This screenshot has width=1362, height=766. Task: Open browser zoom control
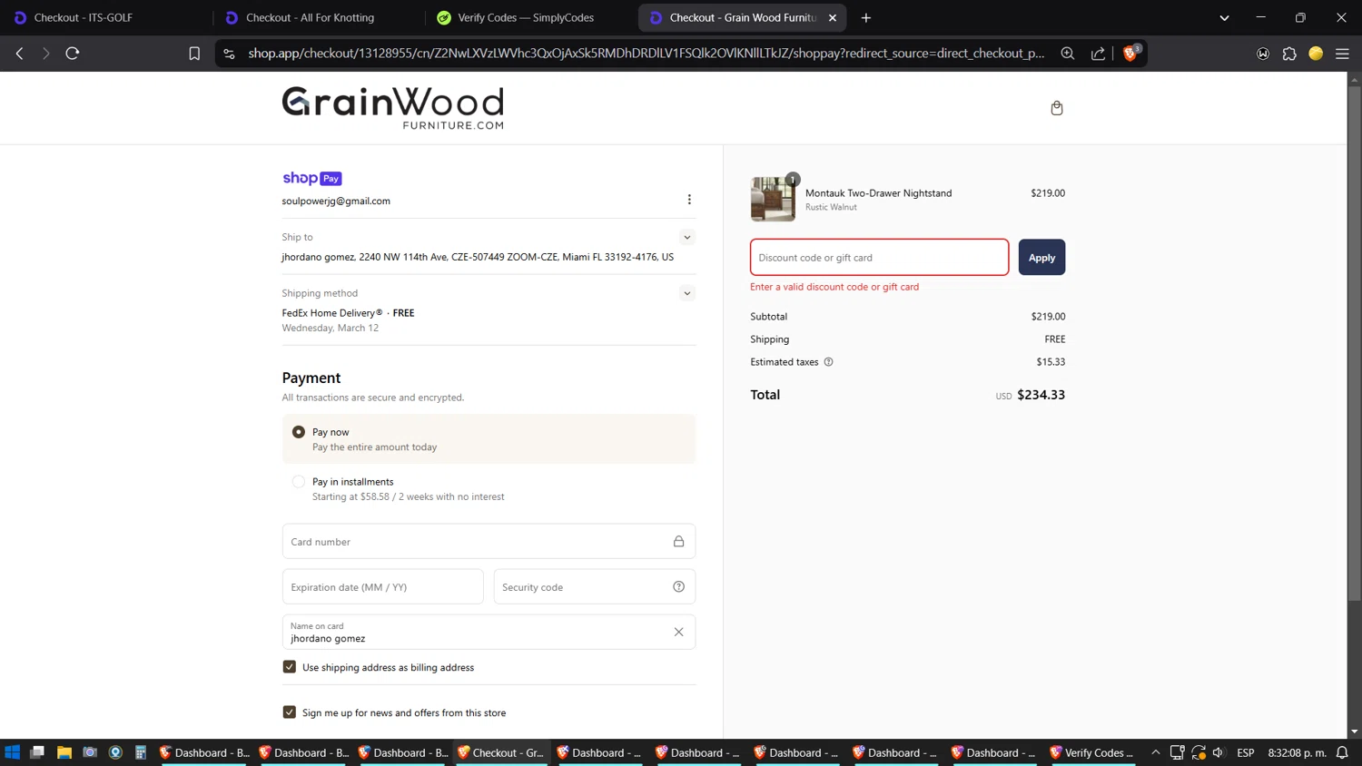click(1068, 54)
